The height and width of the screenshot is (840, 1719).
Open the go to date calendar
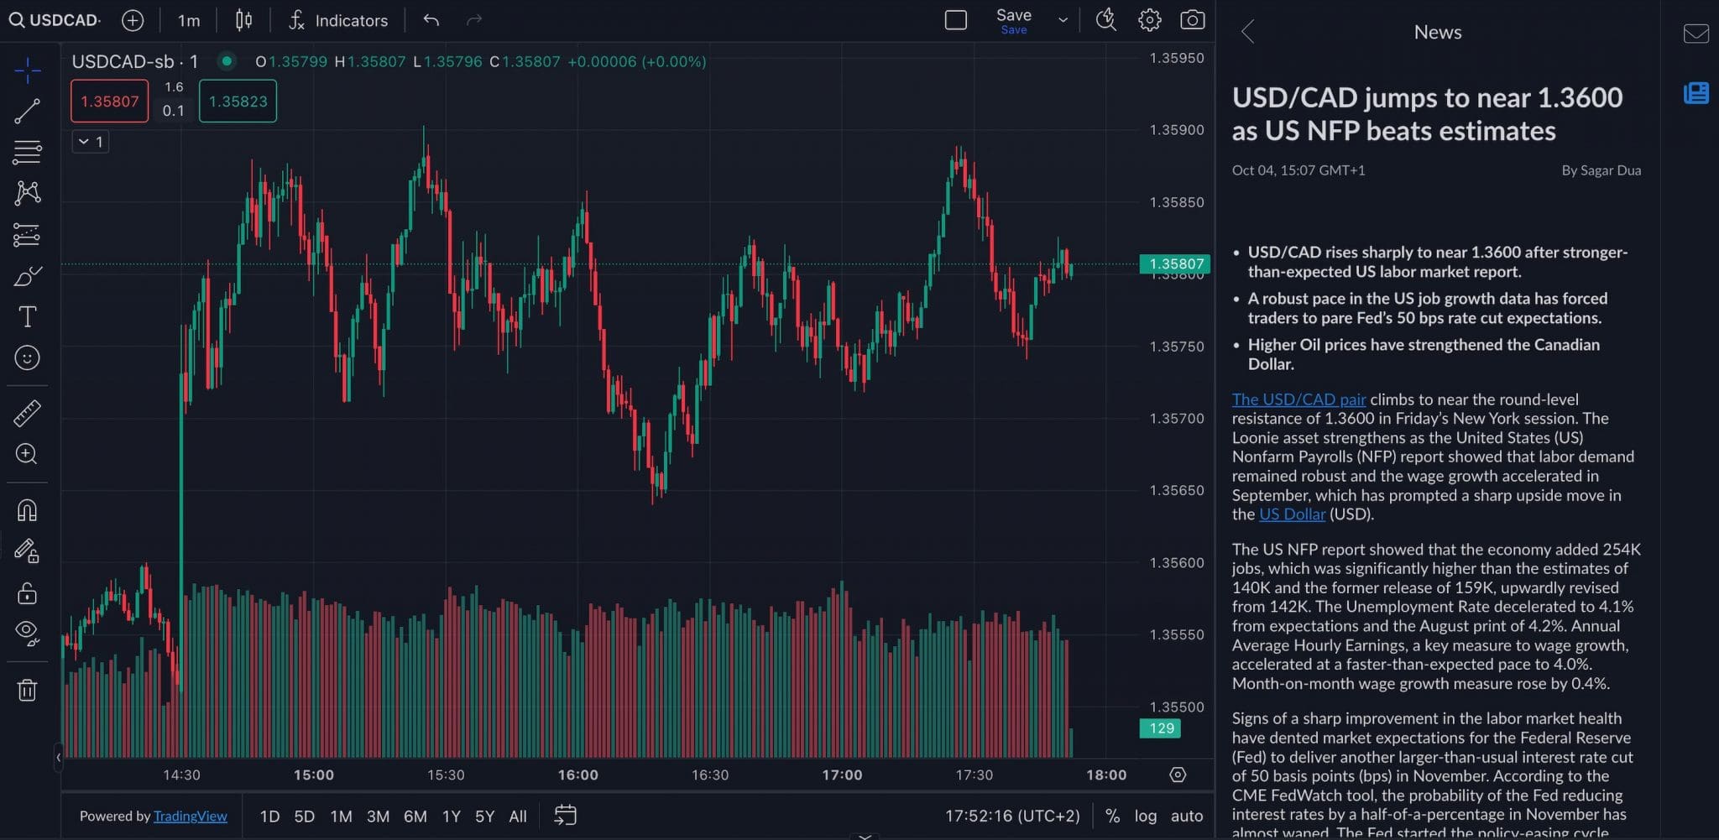(566, 816)
